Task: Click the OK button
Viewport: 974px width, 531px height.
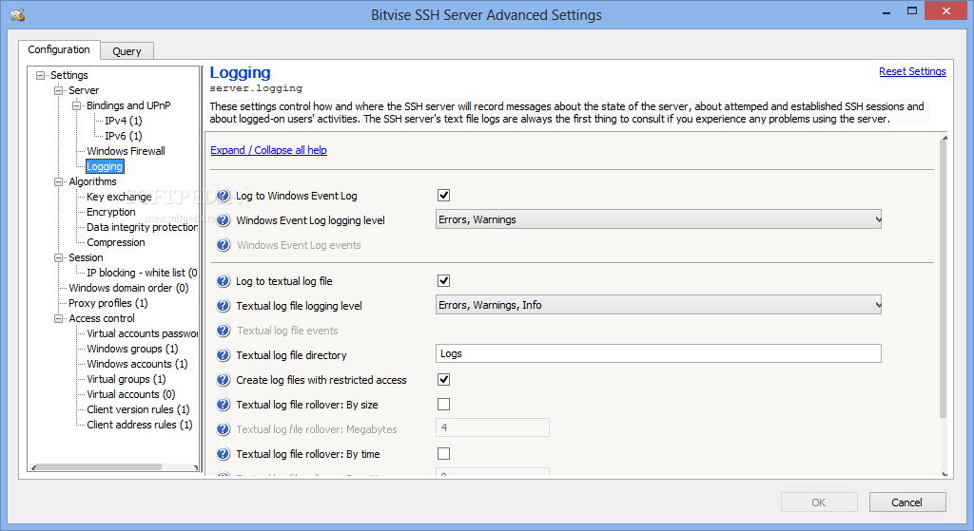Action: tap(819, 503)
